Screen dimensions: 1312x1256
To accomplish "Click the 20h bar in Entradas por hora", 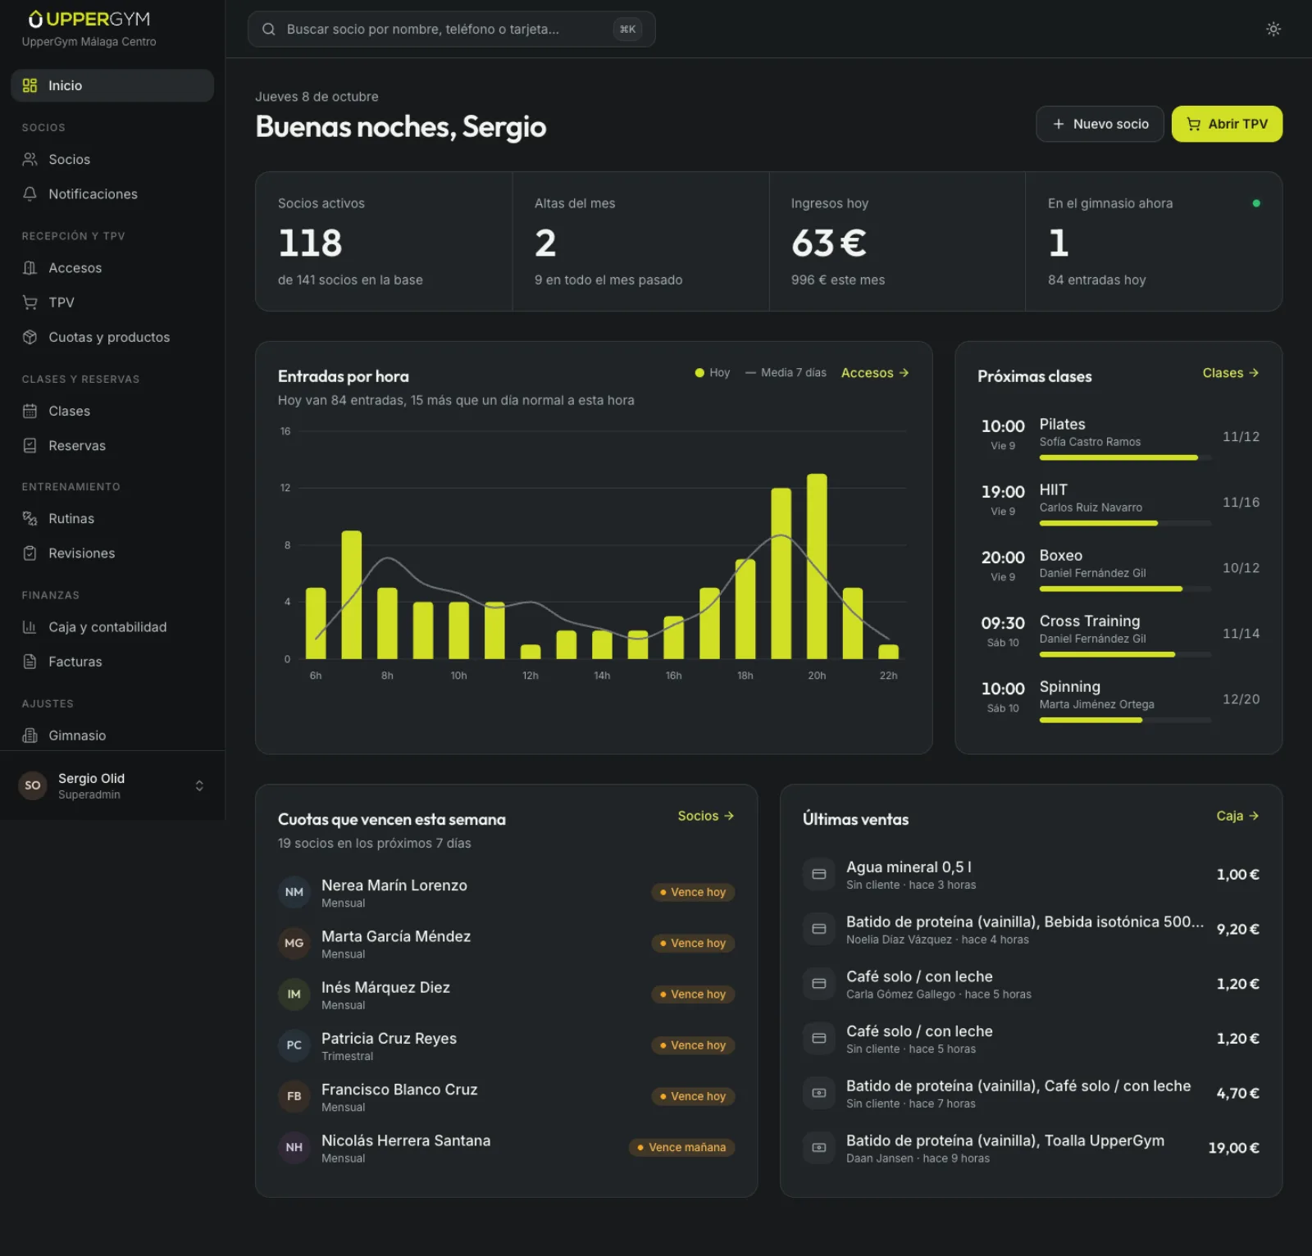I will coord(817,566).
